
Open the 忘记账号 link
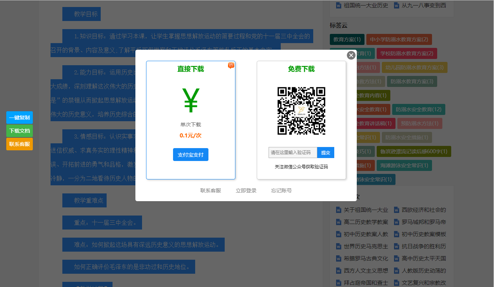281,190
